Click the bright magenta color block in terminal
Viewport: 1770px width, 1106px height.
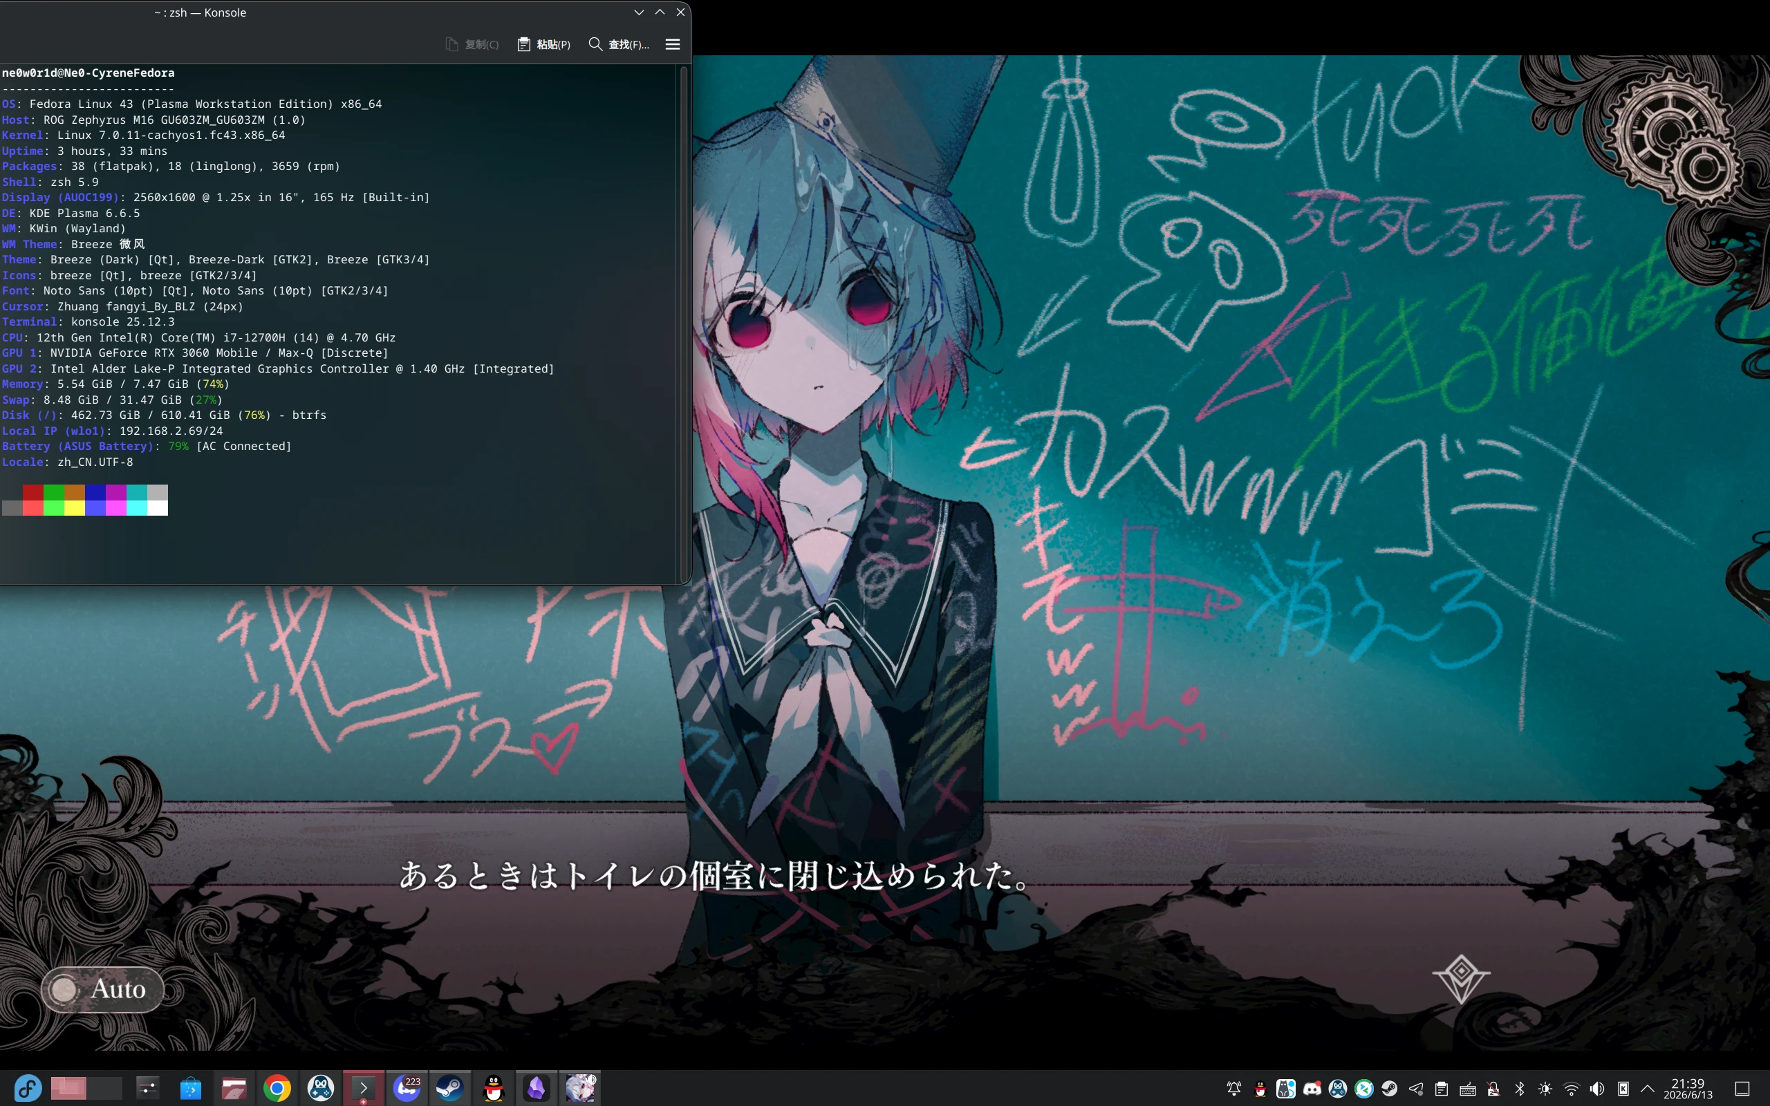click(x=116, y=507)
